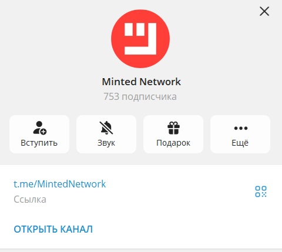
Task: Click the Подарок button label
Action: (173, 143)
